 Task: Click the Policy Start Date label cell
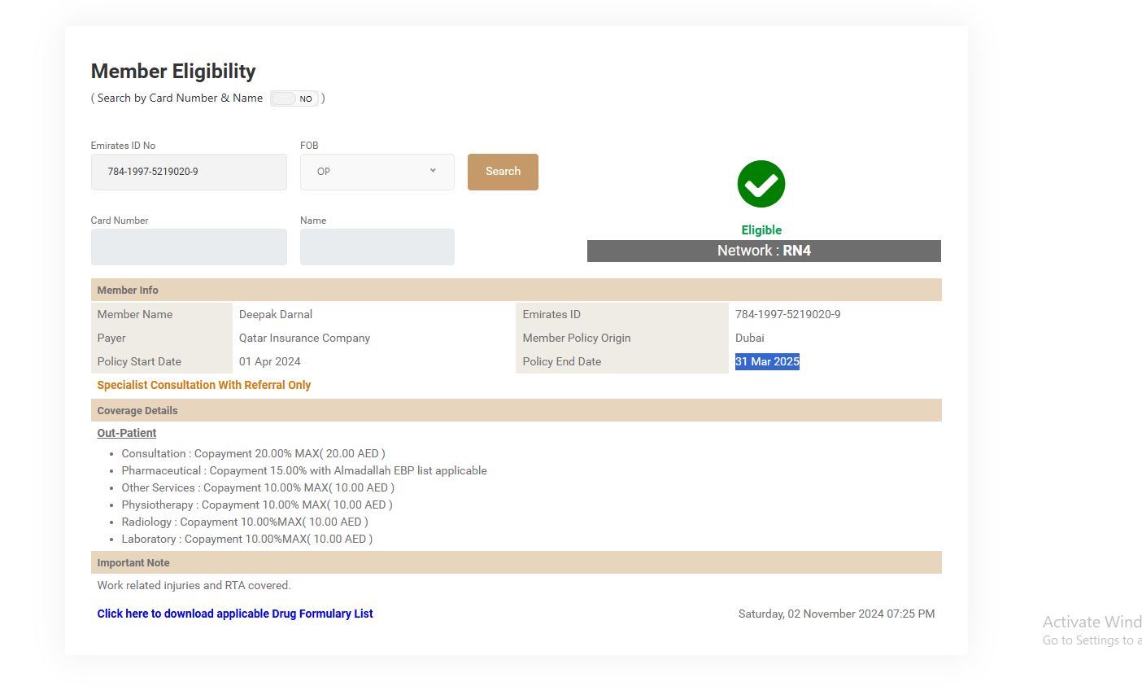pyautogui.click(x=162, y=361)
